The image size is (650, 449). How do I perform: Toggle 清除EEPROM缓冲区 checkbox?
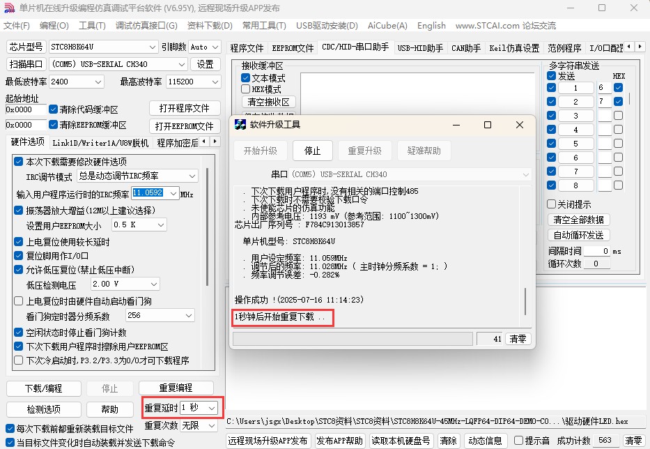click(53, 125)
